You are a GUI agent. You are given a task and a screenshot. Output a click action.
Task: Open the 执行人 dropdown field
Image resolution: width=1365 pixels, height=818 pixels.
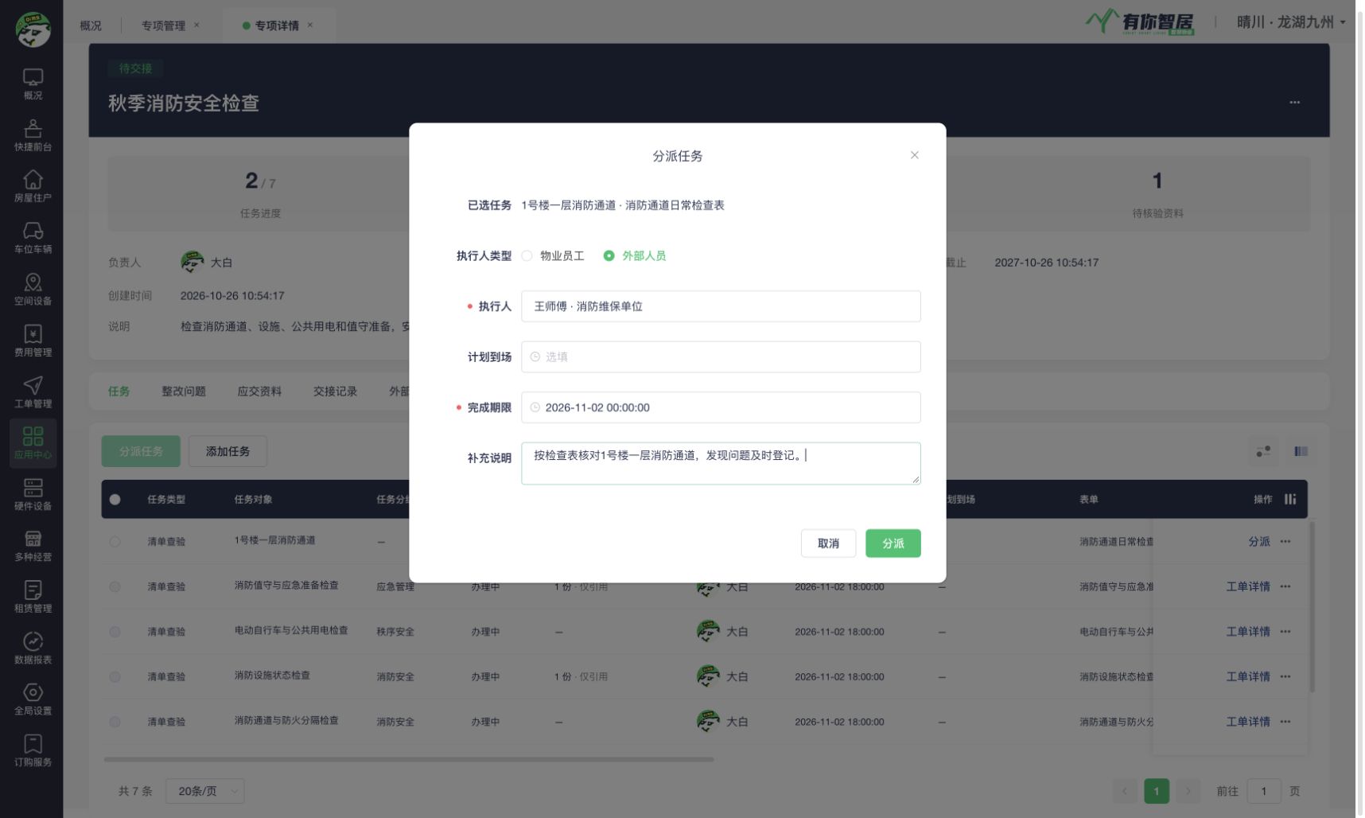pos(721,306)
